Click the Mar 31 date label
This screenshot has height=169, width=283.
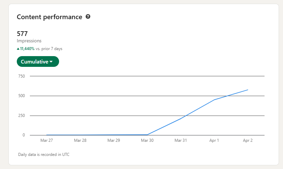click(181, 140)
